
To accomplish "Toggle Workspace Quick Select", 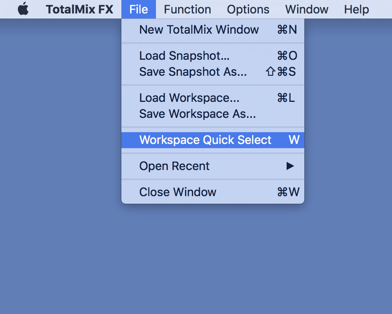I will tap(205, 140).
